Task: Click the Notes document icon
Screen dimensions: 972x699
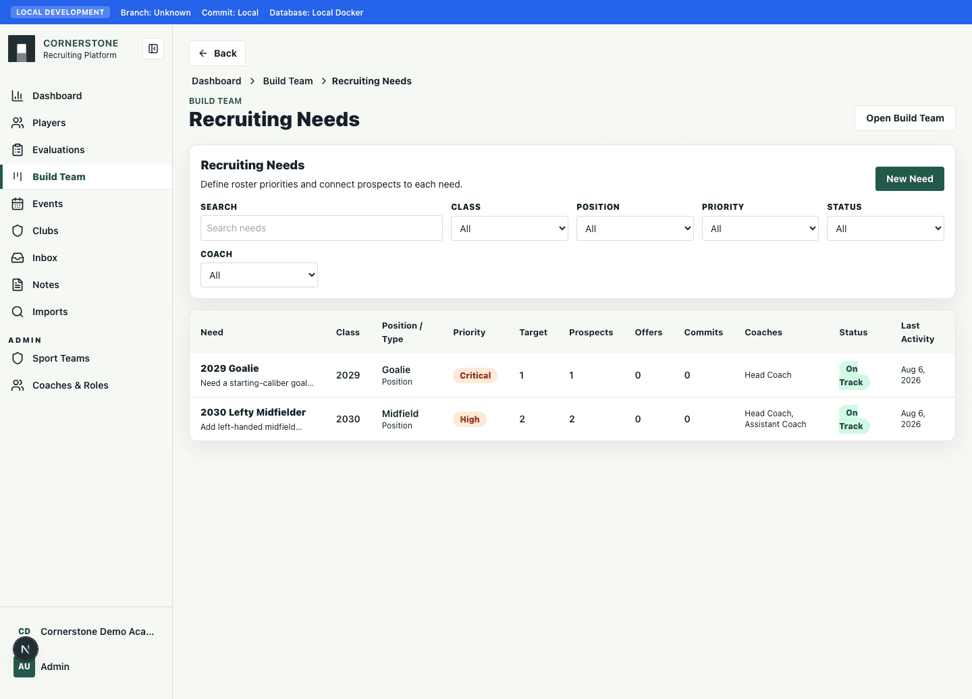Action: [18, 285]
